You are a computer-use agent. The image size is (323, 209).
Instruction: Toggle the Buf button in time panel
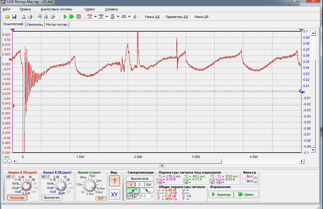point(101,198)
